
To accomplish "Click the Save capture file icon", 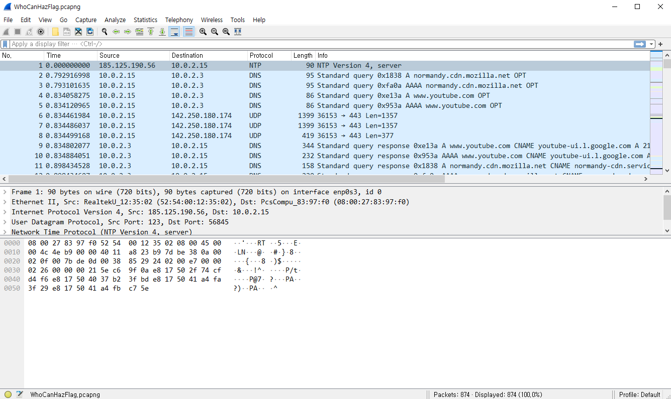I will tap(67, 32).
